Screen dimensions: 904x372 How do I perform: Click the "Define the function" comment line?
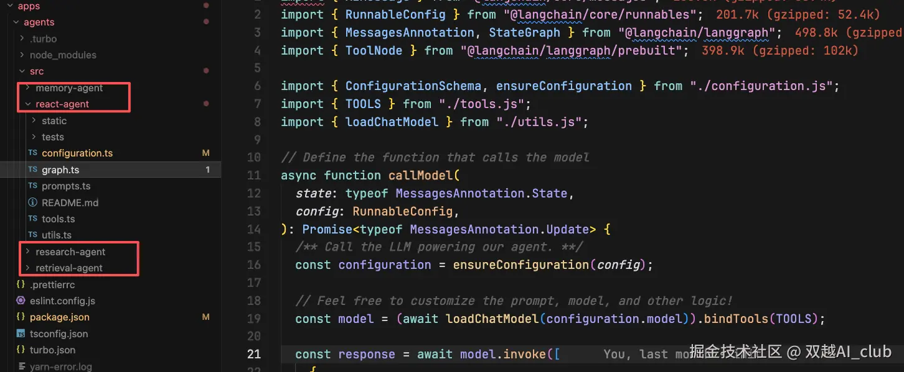pyautogui.click(x=435, y=157)
